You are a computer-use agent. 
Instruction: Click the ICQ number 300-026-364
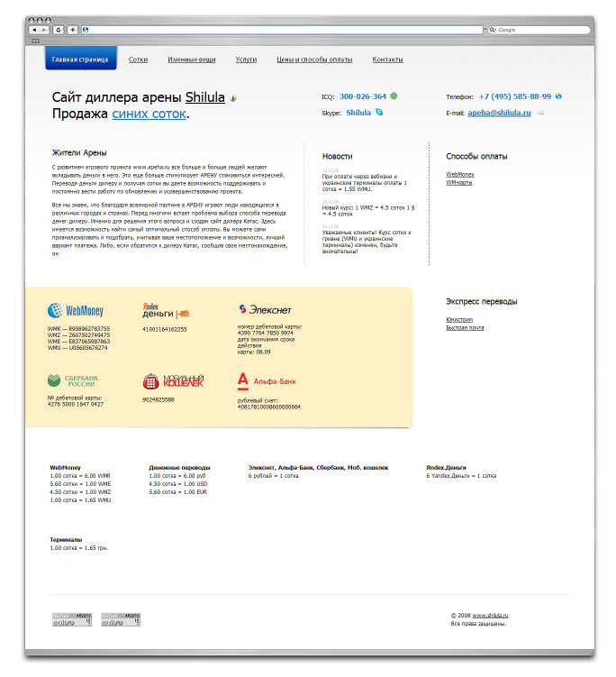(363, 96)
